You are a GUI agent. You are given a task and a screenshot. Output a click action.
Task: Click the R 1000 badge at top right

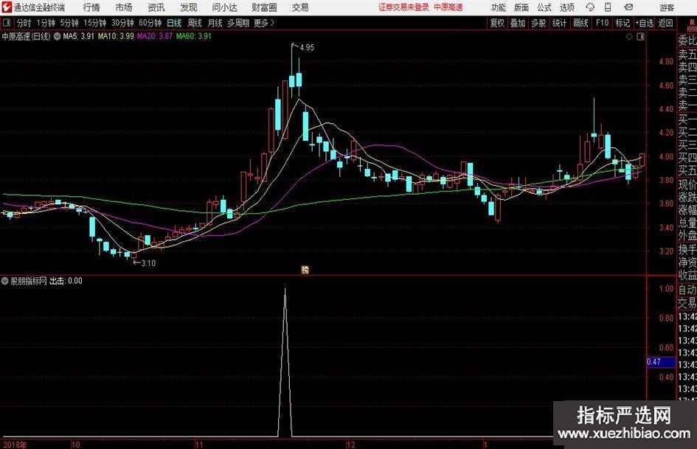coord(692,25)
